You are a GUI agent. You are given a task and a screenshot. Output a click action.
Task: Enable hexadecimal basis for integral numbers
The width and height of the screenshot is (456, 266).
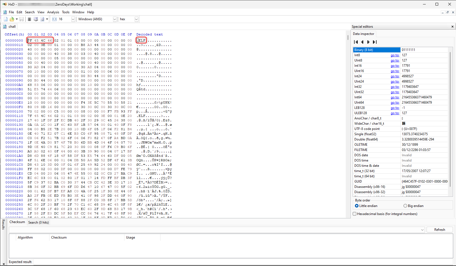tap(354, 214)
